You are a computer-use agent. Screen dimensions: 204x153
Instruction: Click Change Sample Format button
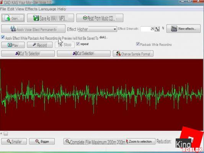(x=133, y=54)
